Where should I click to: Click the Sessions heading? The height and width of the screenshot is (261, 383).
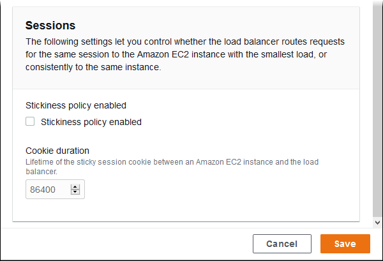pos(50,26)
